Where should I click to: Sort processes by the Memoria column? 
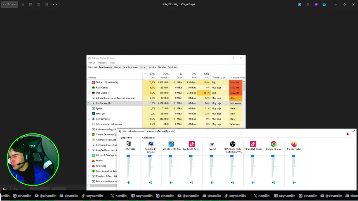coord(163,75)
